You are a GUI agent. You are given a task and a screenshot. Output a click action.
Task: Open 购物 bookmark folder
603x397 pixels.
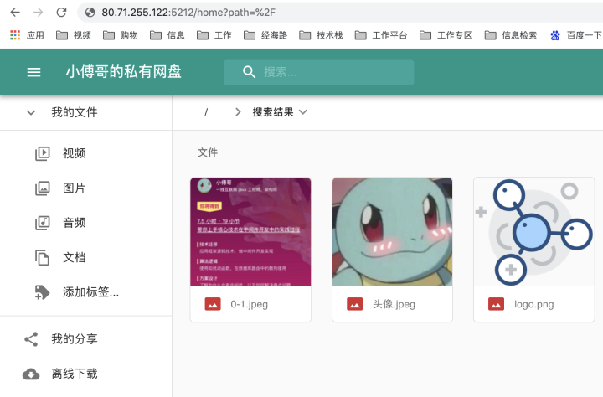121,35
